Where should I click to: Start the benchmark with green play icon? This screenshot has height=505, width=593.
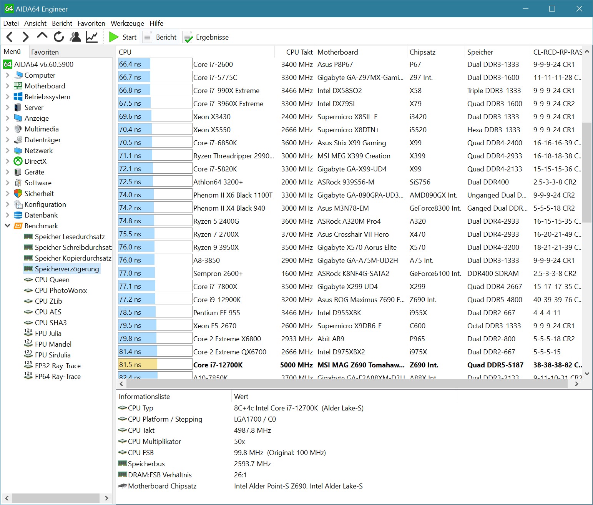114,37
